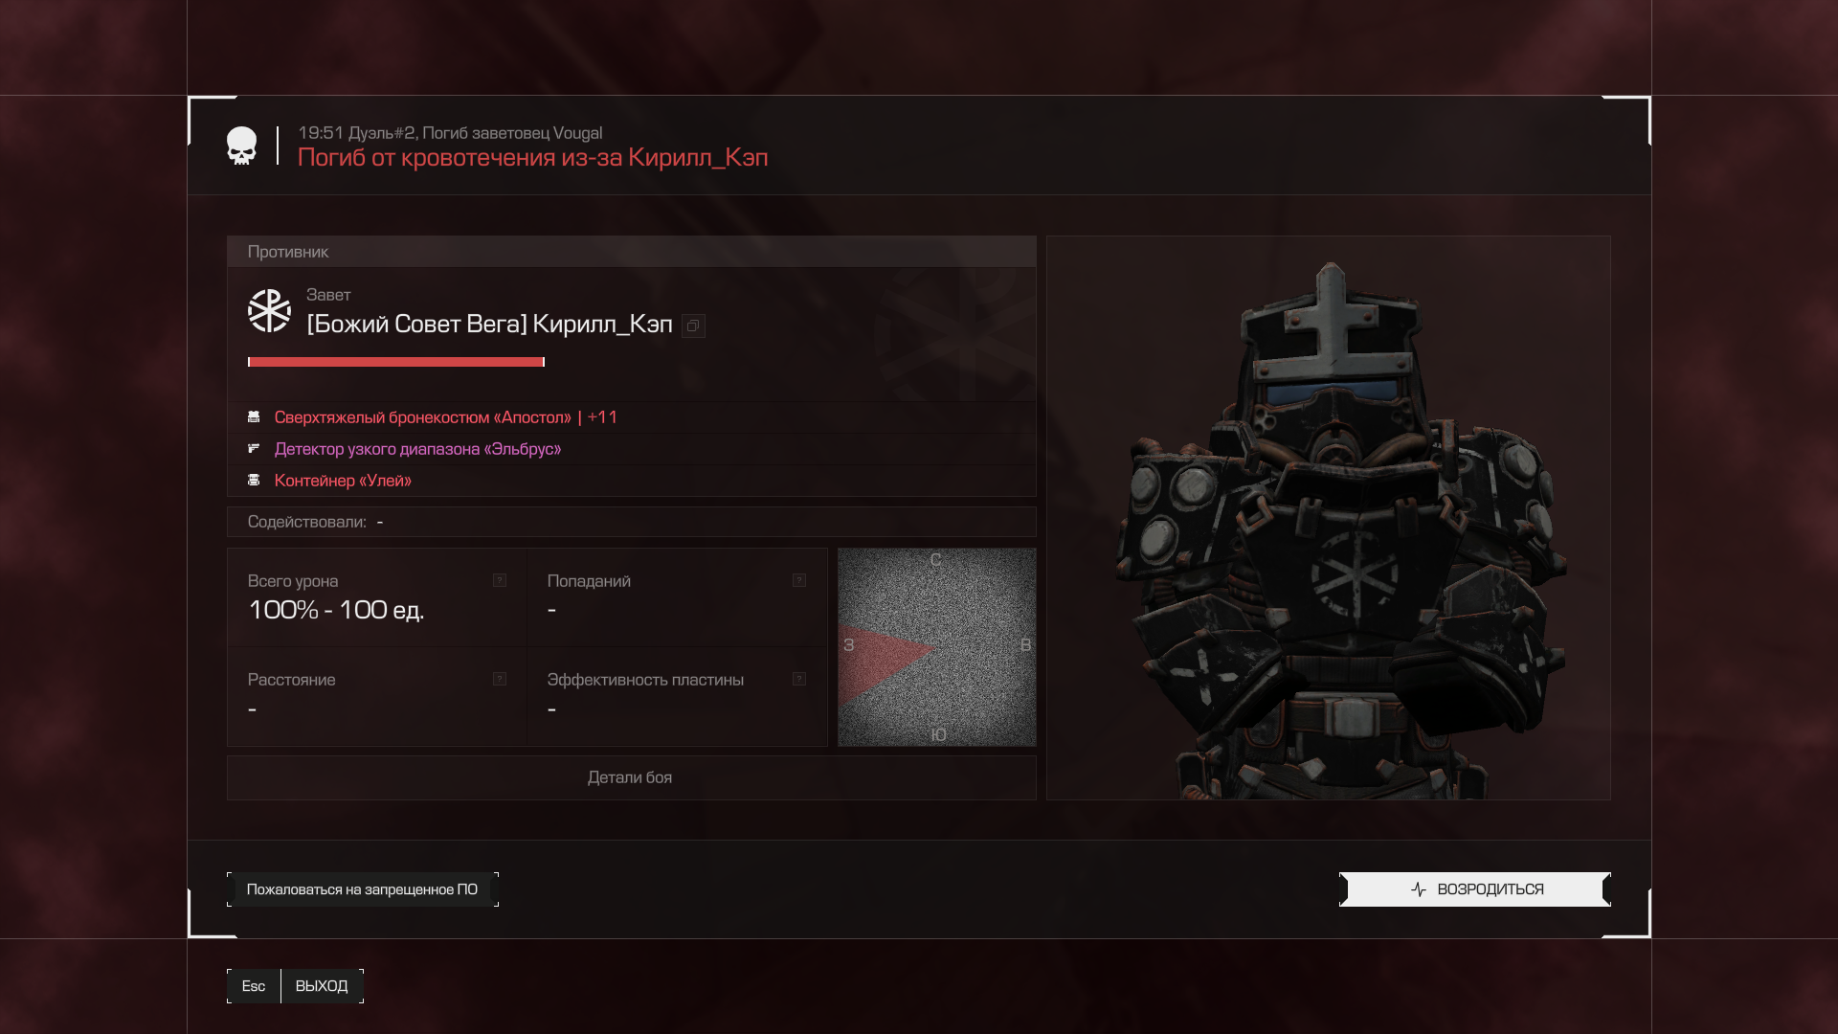Click the container icon beside «Улей»
The image size is (1838, 1034).
point(254,481)
